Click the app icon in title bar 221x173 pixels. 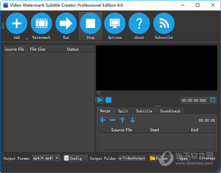pyautogui.click(x=6, y=6)
